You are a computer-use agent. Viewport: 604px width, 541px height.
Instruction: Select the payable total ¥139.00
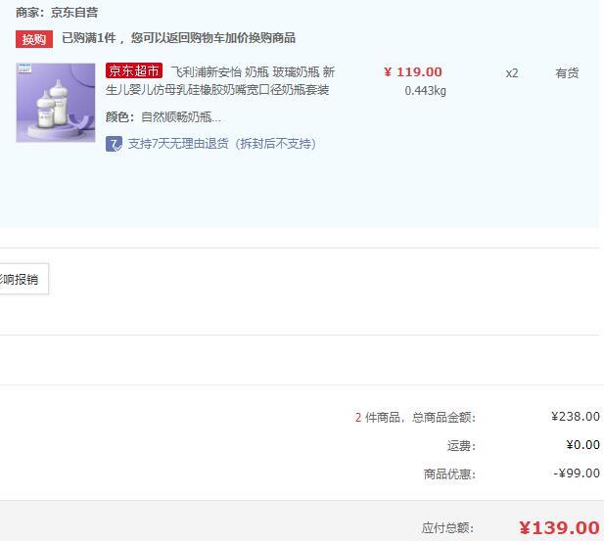559,527
